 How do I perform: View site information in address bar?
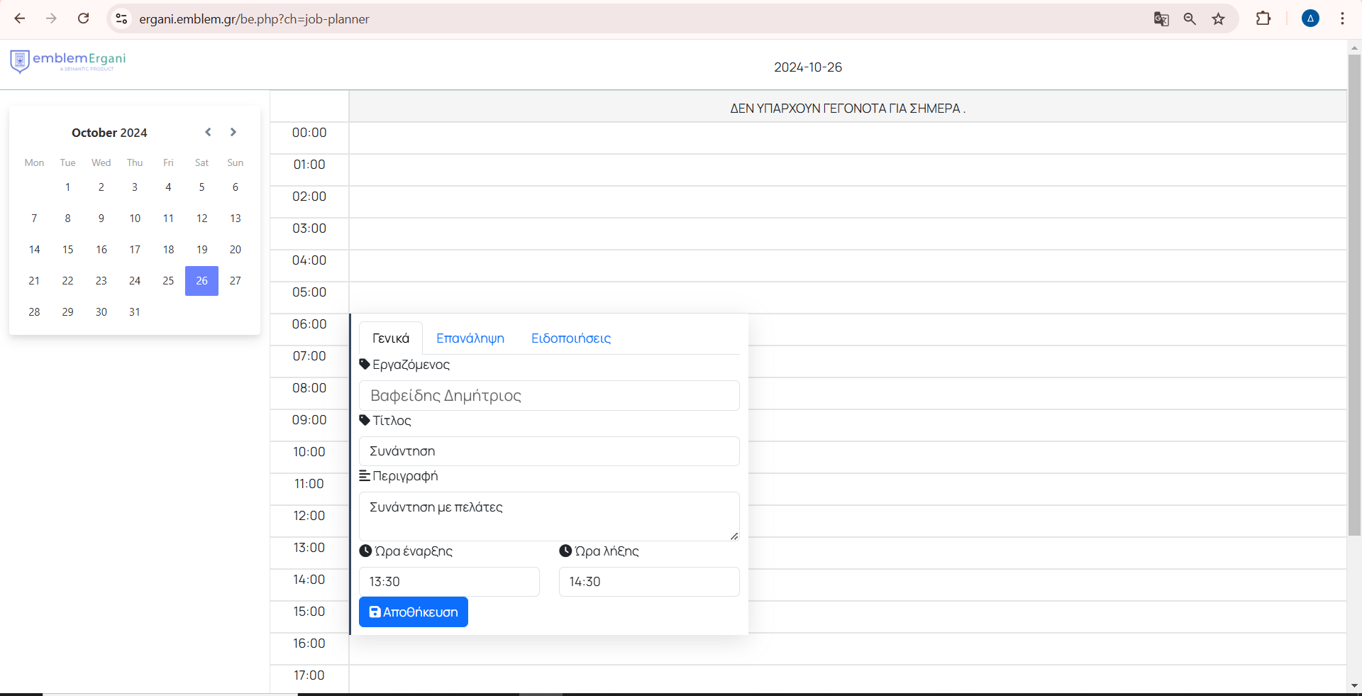point(121,19)
